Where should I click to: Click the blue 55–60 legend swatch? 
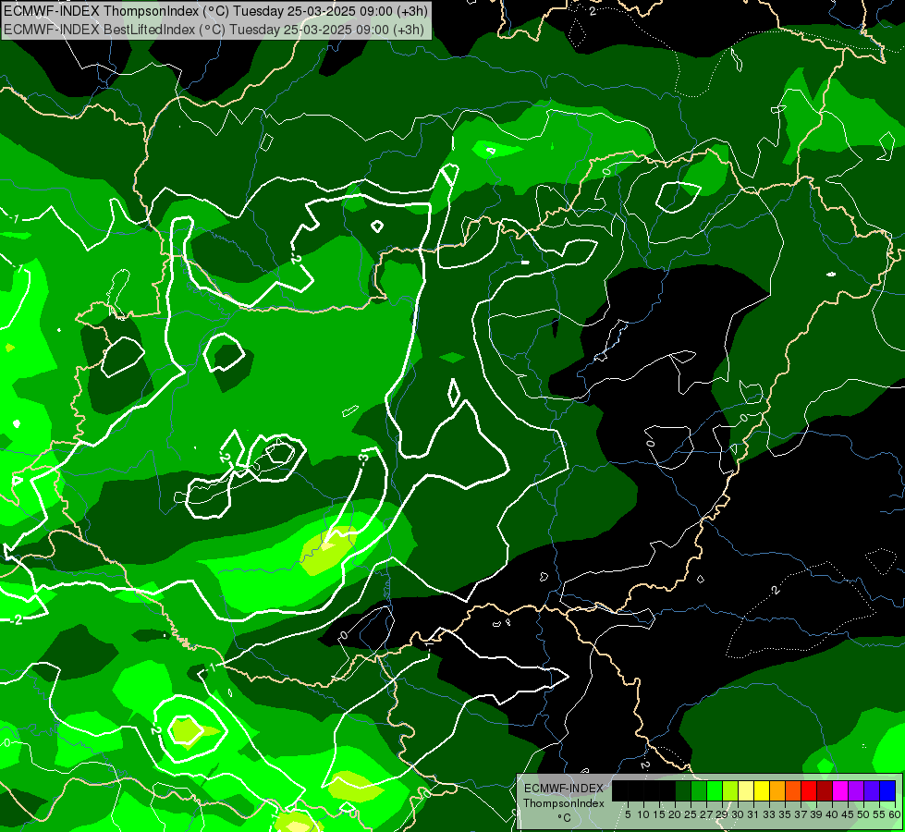click(x=887, y=790)
